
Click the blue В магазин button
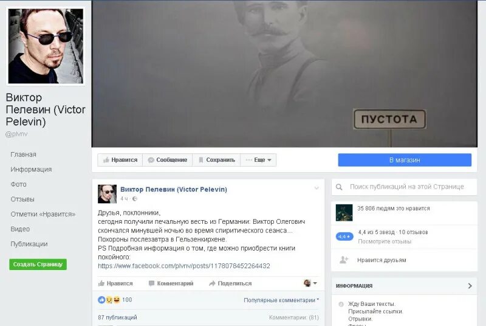click(x=405, y=160)
